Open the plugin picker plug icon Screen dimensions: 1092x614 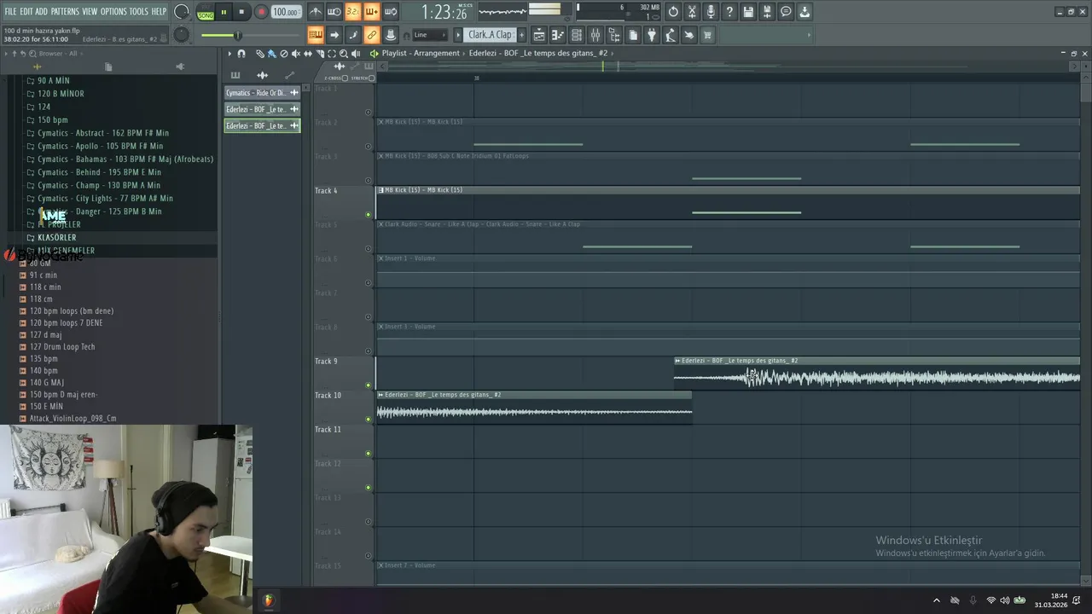[652, 35]
